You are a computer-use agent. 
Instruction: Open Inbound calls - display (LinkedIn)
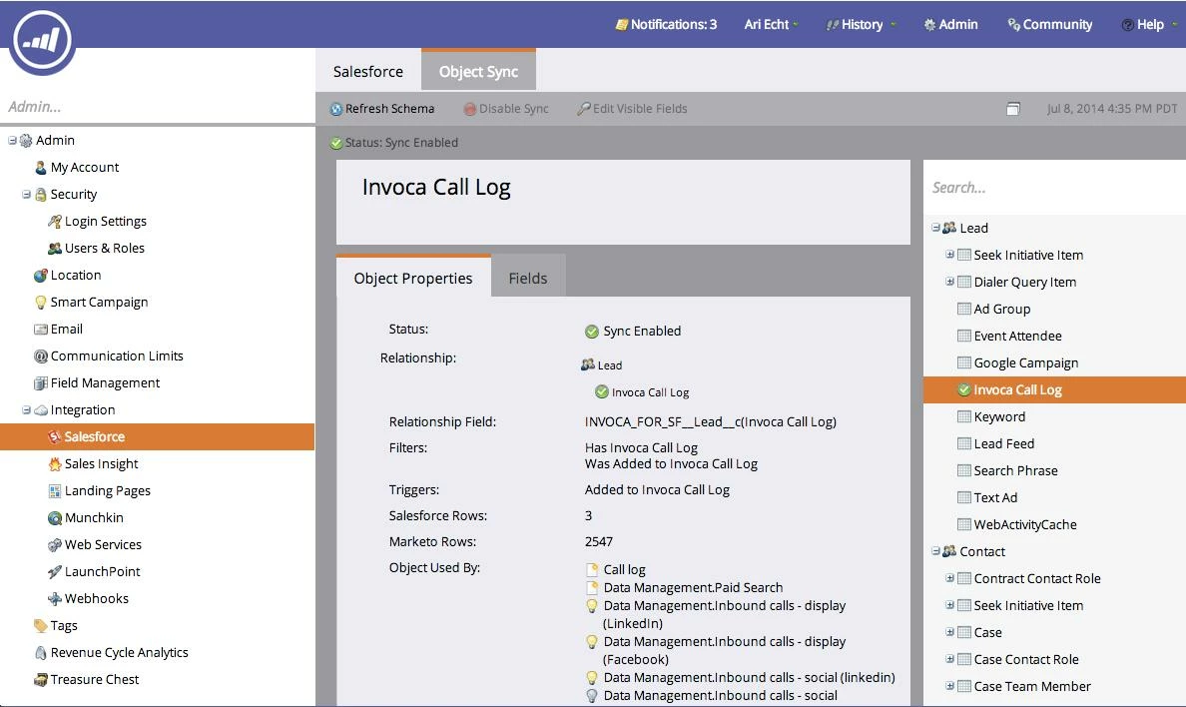[716, 614]
